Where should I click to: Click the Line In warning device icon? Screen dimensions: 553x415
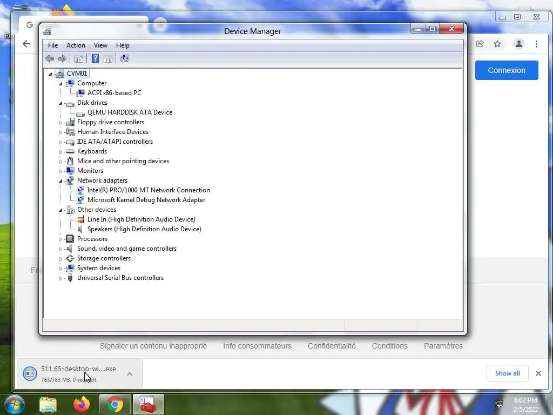point(80,219)
